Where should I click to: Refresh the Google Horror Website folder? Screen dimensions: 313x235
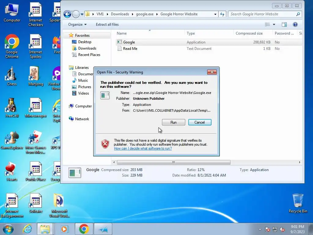[222, 14]
